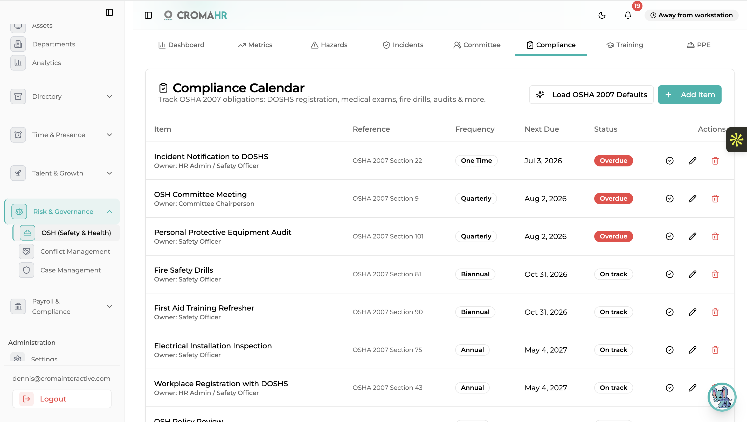Edit Workplace Registration with DOSHS row
The height and width of the screenshot is (422, 747).
(693, 388)
